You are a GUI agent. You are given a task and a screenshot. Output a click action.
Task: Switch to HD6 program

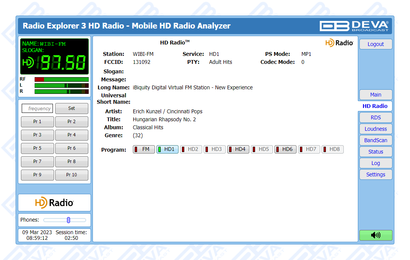[286, 149]
